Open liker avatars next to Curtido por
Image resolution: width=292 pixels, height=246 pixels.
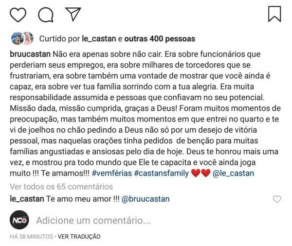click(21, 38)
